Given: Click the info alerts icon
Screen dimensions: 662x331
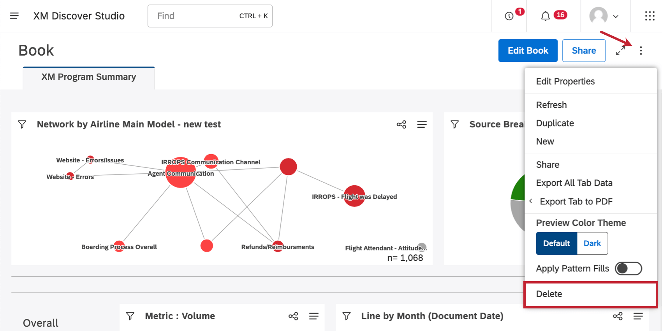Looking at the screenshot, I should coord(509,16).
